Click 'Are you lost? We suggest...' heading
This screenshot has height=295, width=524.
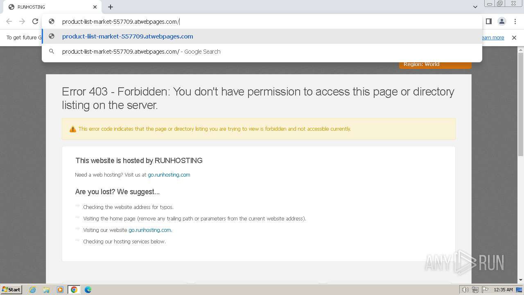117,192
